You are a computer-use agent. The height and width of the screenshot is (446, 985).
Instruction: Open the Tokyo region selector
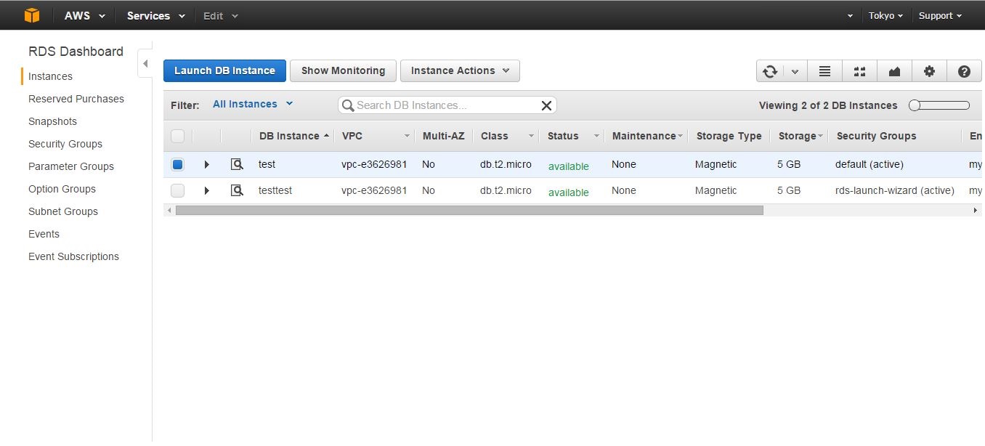(x=885, y=15)
